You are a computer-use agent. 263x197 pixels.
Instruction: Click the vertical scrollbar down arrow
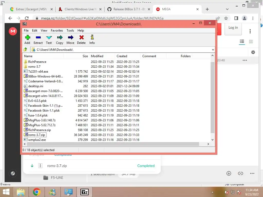(x=212, y=140)
